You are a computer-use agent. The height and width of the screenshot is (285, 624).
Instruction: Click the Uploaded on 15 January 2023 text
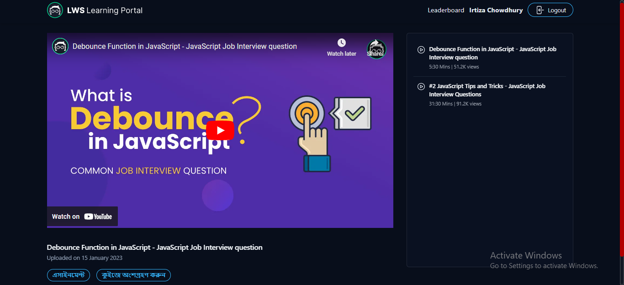click(85, 258)
